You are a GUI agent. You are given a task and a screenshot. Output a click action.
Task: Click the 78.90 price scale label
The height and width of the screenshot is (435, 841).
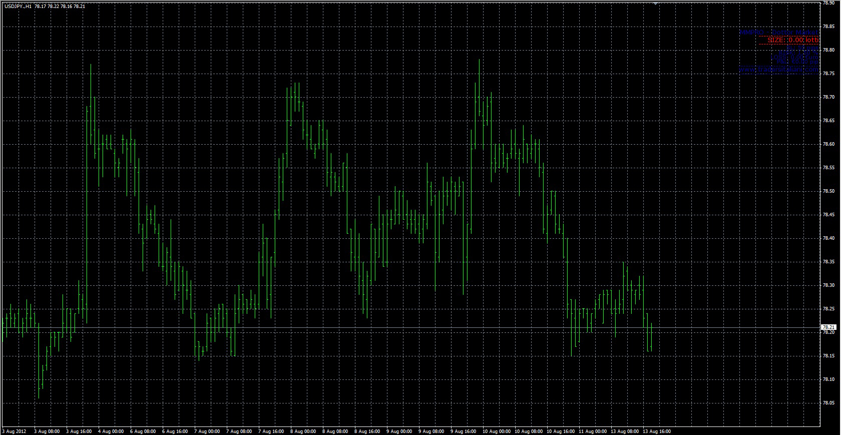tap(828, 3)
